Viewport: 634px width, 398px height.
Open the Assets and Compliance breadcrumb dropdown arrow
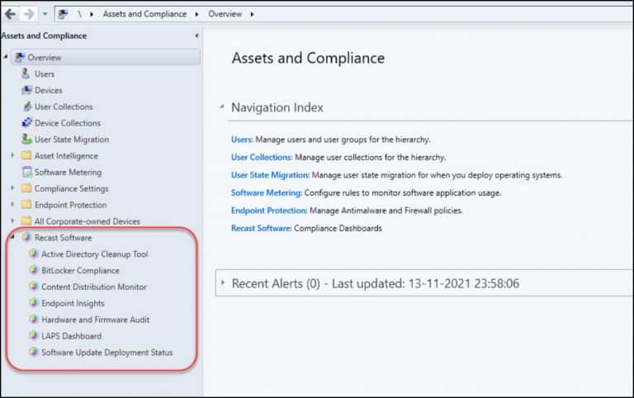pyautogui.click(x=197, y=14)
